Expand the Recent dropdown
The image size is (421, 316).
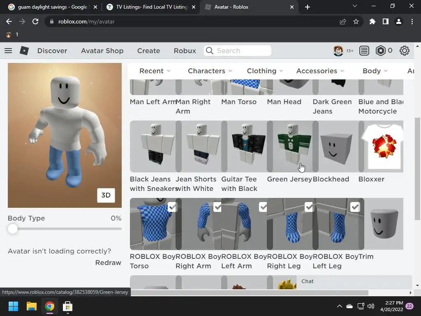pyautogui.click(x=155, y=71)
